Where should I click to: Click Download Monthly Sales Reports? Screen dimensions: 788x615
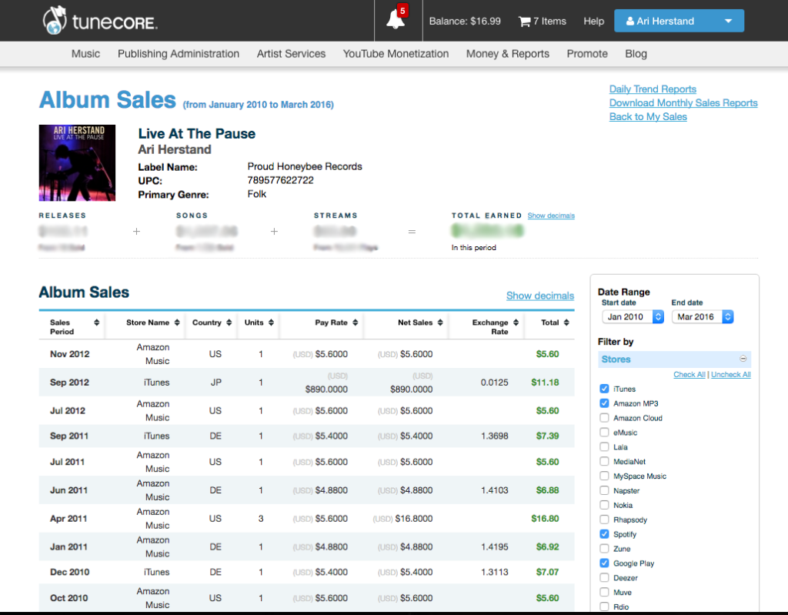click(x=683, y=102)
